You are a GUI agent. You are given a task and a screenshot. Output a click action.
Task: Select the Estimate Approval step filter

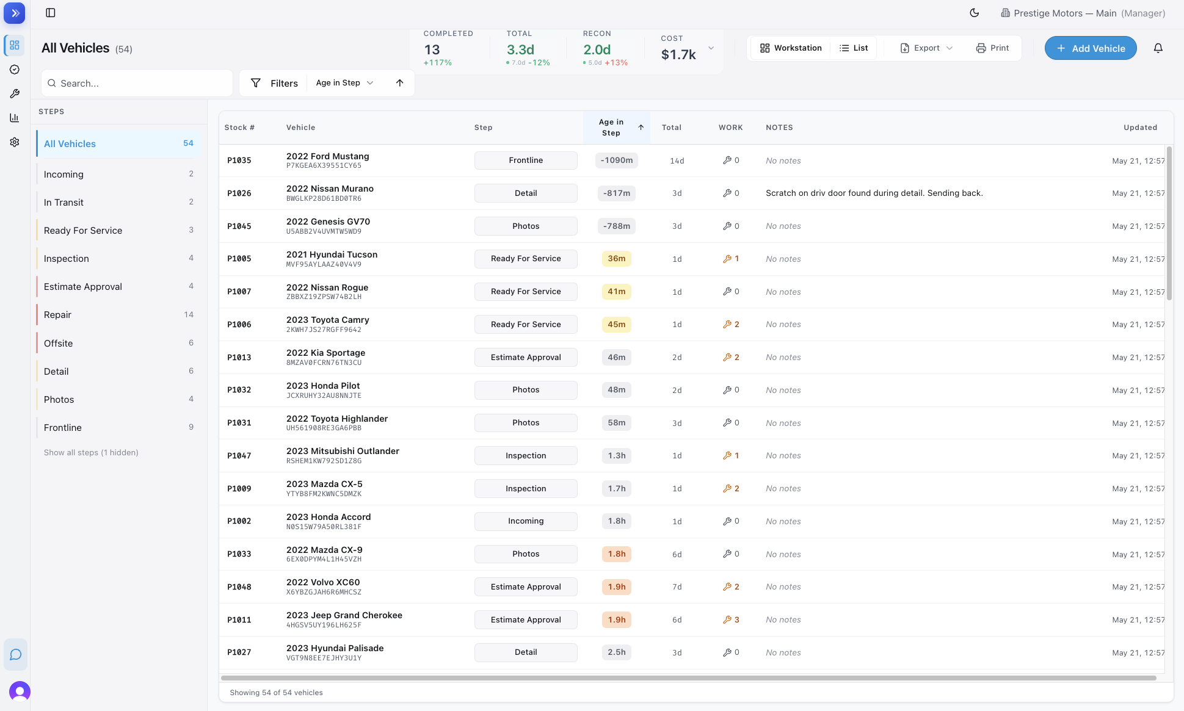coord(118,287)
